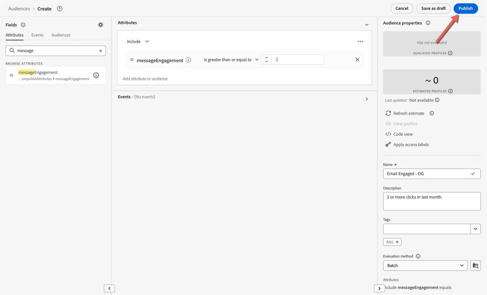
Task: Click the Fields info icon
Action: point(23,25)
